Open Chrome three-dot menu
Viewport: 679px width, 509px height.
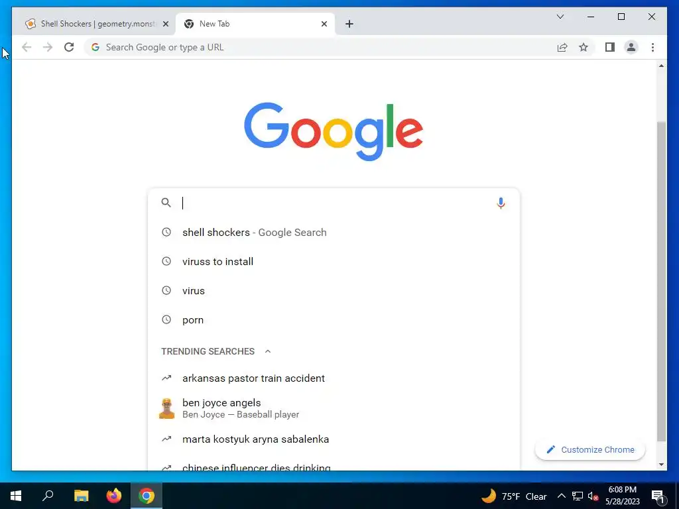(652, 47)
